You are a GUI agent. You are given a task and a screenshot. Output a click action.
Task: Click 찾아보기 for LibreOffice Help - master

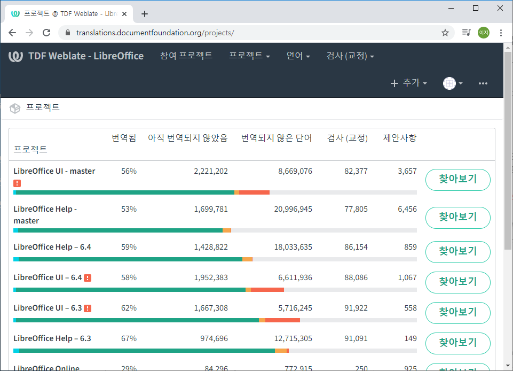click(457, 218)
